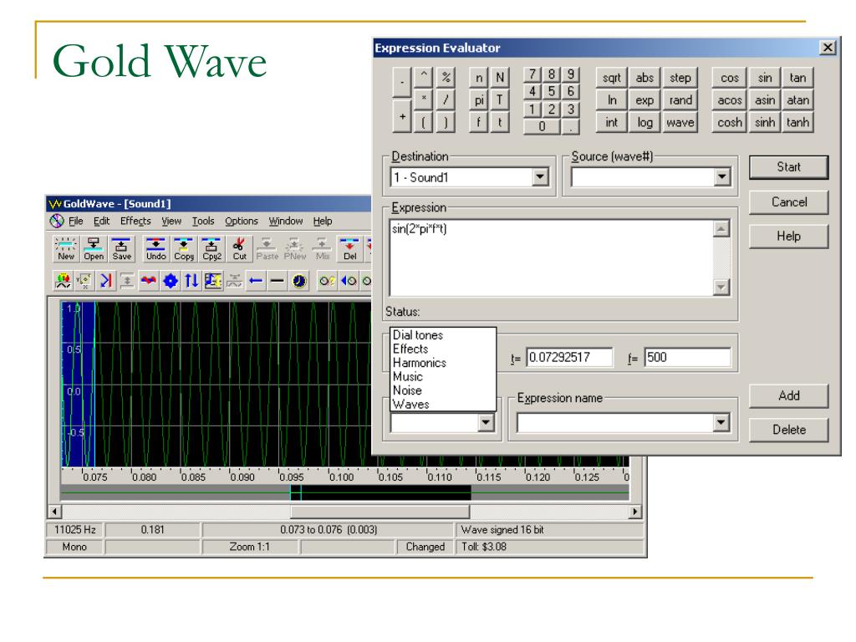Click the Del toolbar icon
The image size is (856, 642).
click(x=350, y=248)
